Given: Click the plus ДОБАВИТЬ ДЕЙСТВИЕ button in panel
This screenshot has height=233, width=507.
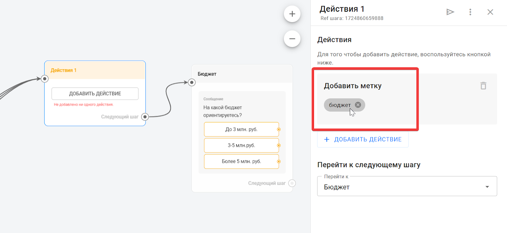Looking at the screenshot, I should tap(363, 139).
